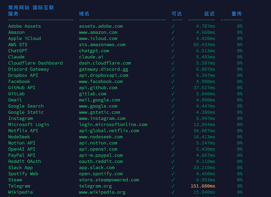Click the domain 'mail.google.com'
This screenshot has width=271, height=197.
click(x=99, y=100)
